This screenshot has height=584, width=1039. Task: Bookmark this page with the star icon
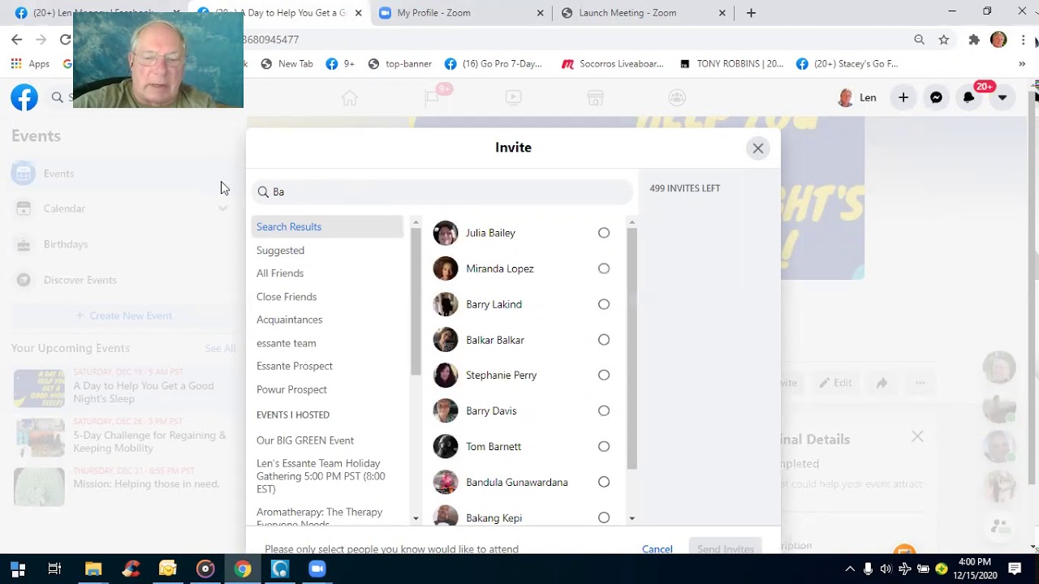pos(944,40)
